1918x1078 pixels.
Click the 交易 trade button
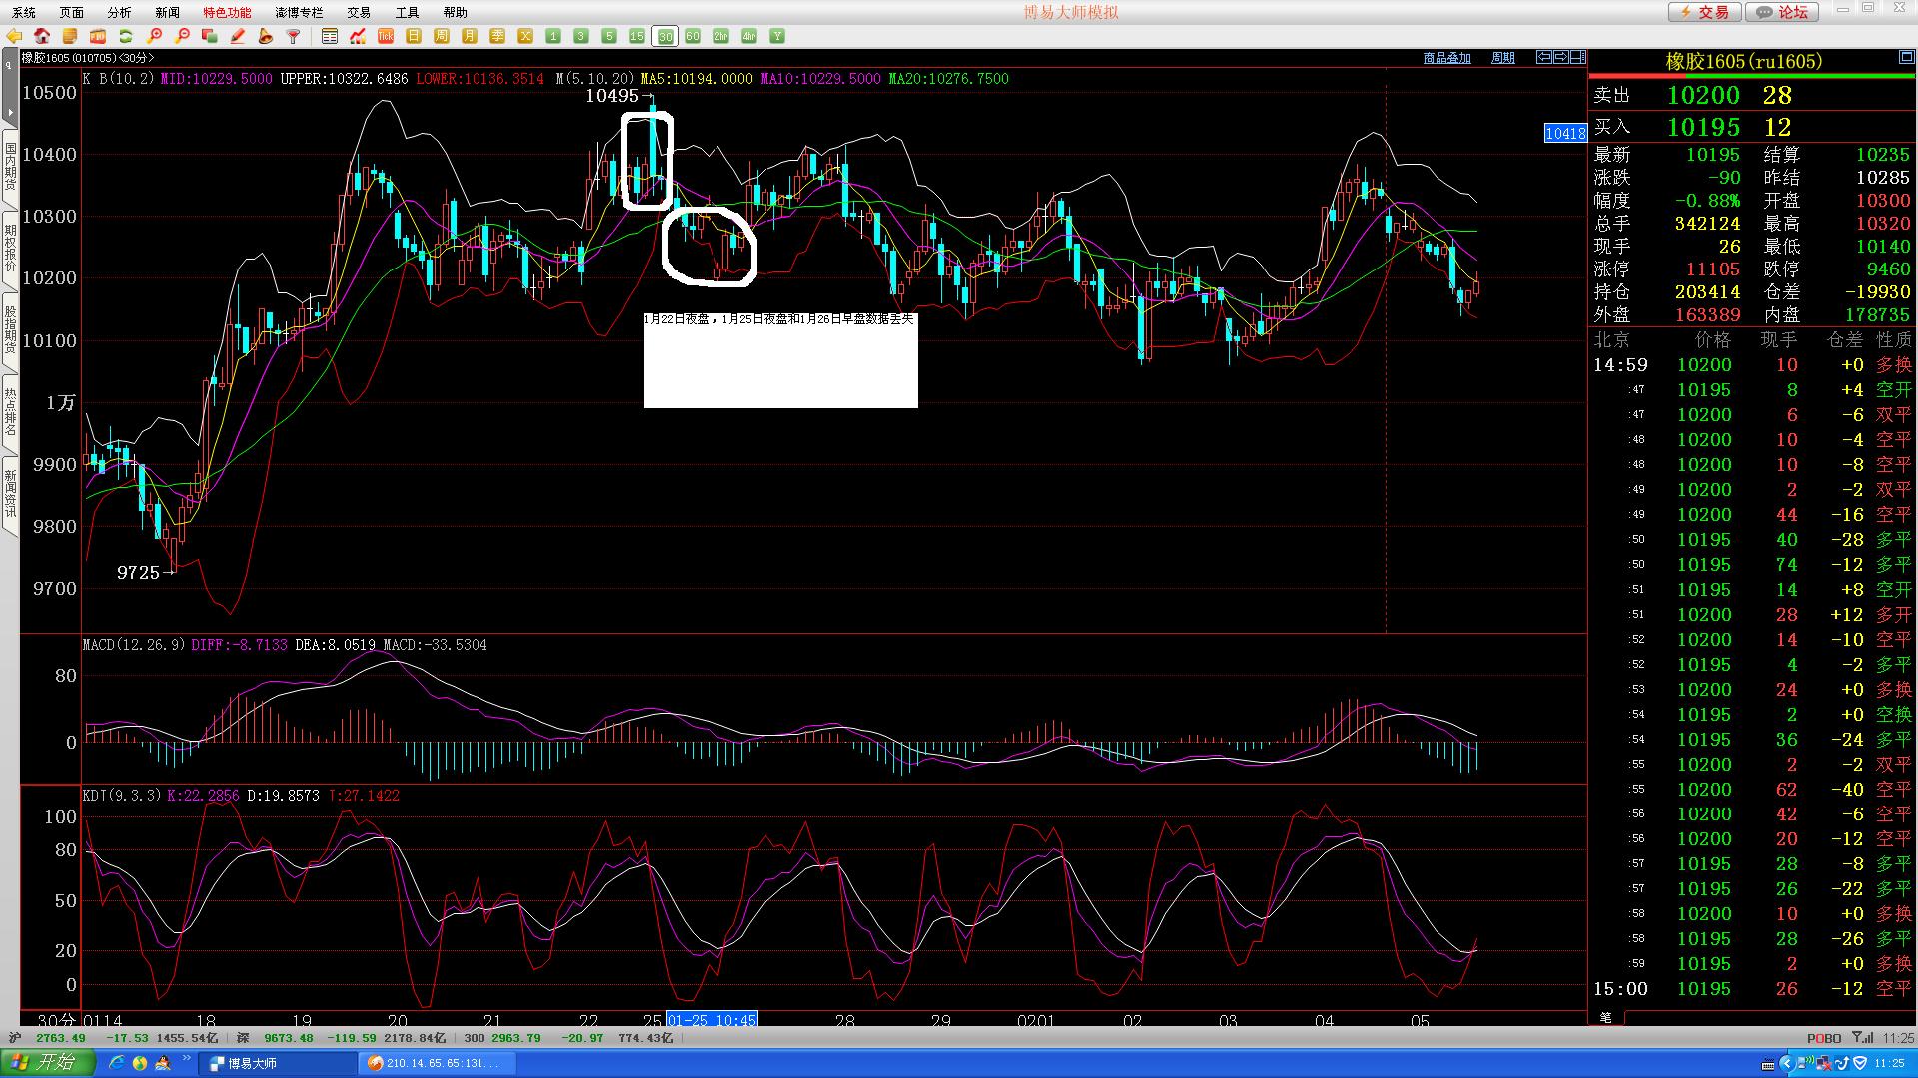point(1704,12)
